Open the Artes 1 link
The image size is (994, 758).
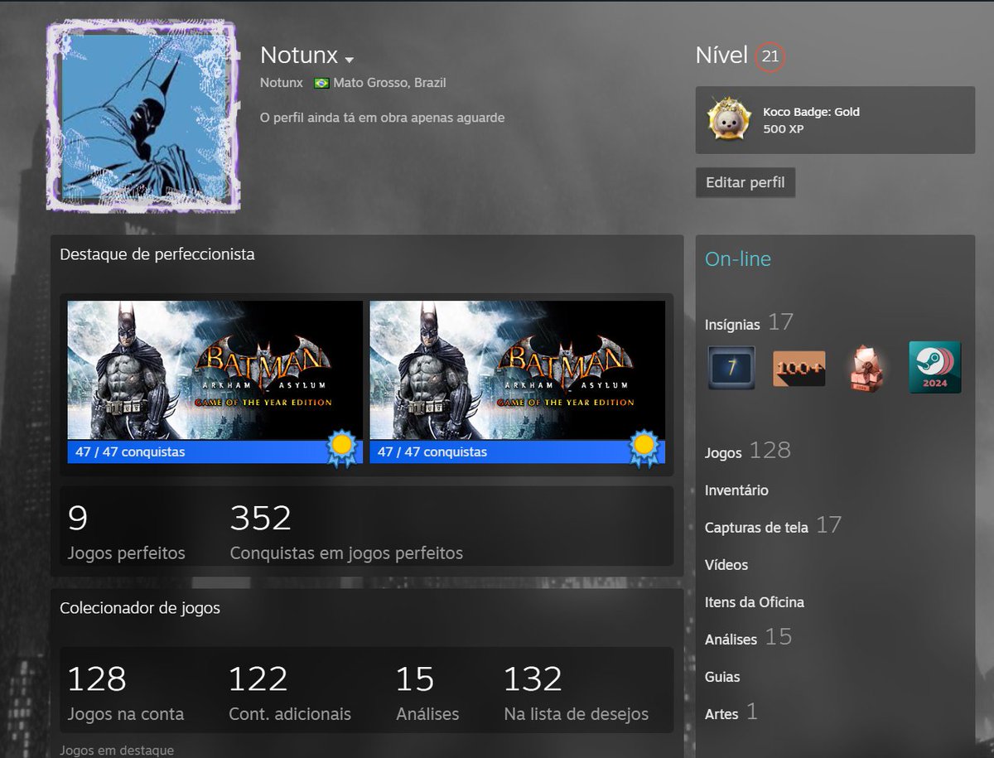pyautogui.click(x=731, y=712)
